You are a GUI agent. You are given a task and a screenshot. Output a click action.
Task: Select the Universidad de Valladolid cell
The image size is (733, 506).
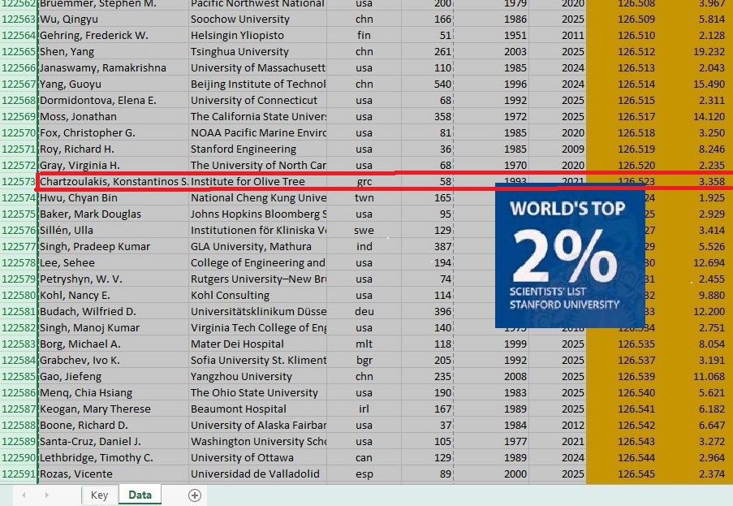coord(257,474)
